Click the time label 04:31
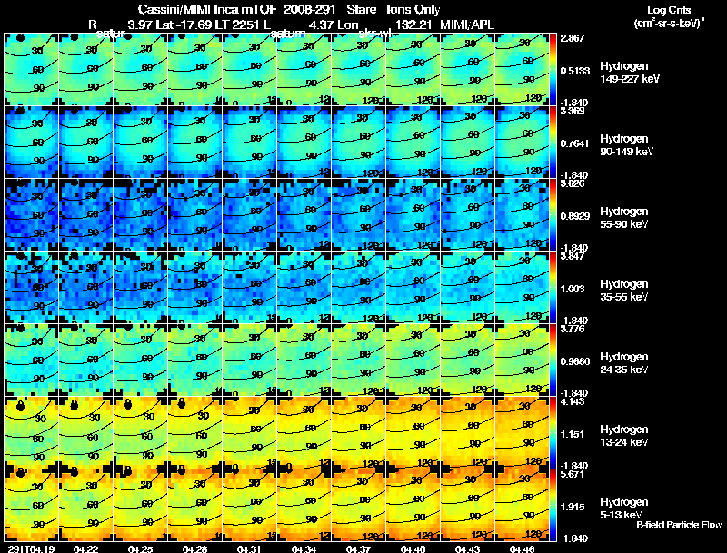The width and height of the screenshot is (727, 553). [x=249, y=548]
